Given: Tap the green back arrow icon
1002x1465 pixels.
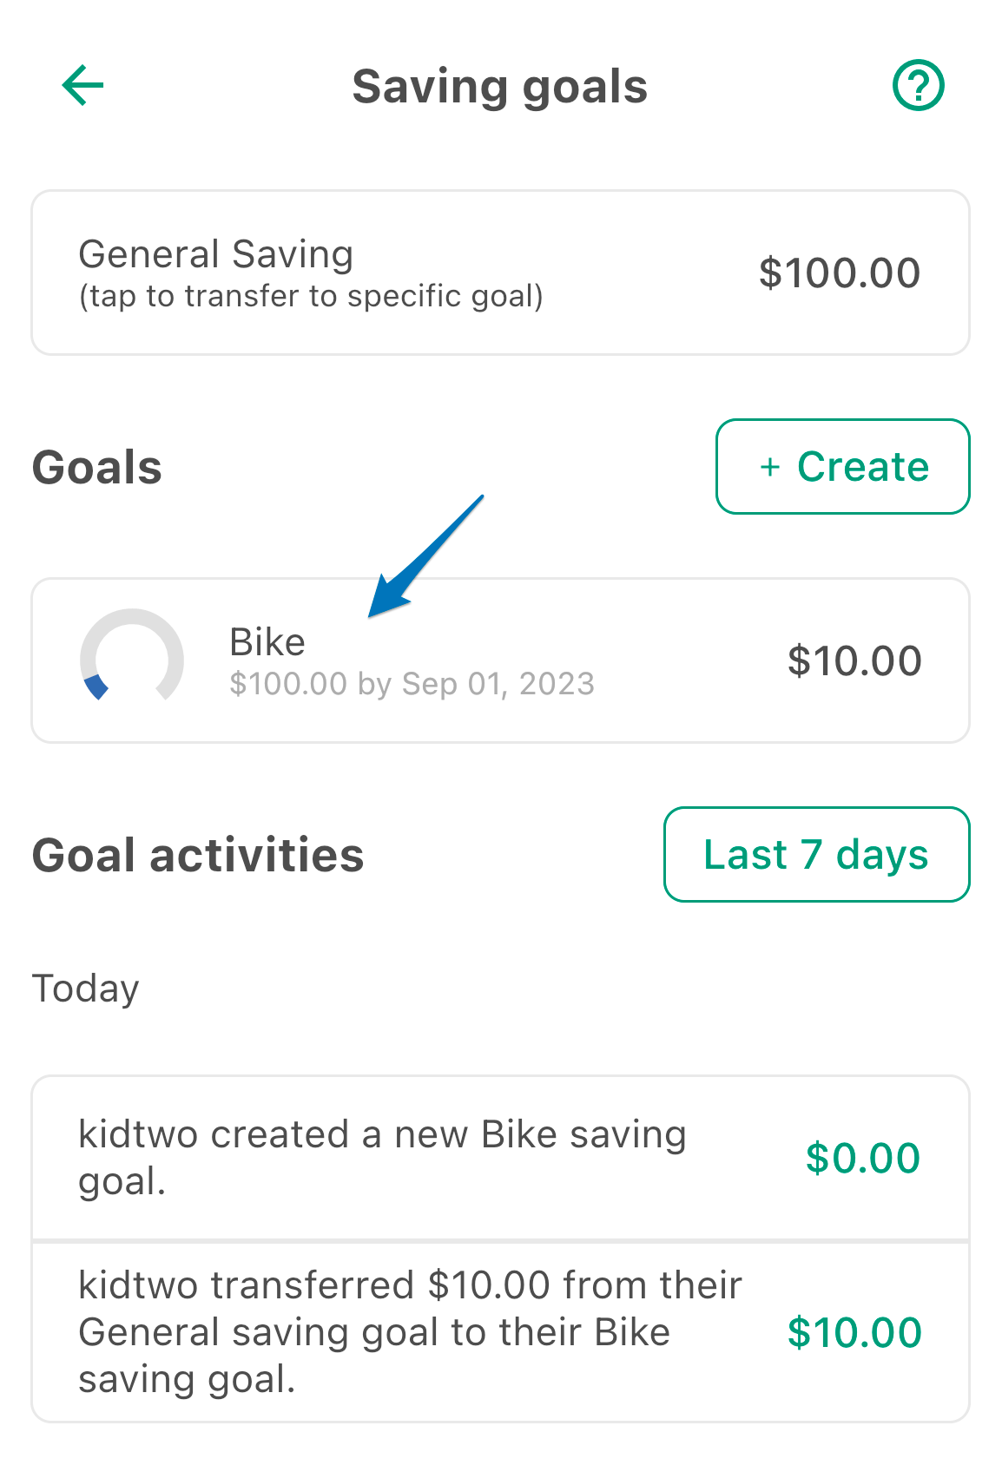Looking at the screenshot, I should coord(82,85).
